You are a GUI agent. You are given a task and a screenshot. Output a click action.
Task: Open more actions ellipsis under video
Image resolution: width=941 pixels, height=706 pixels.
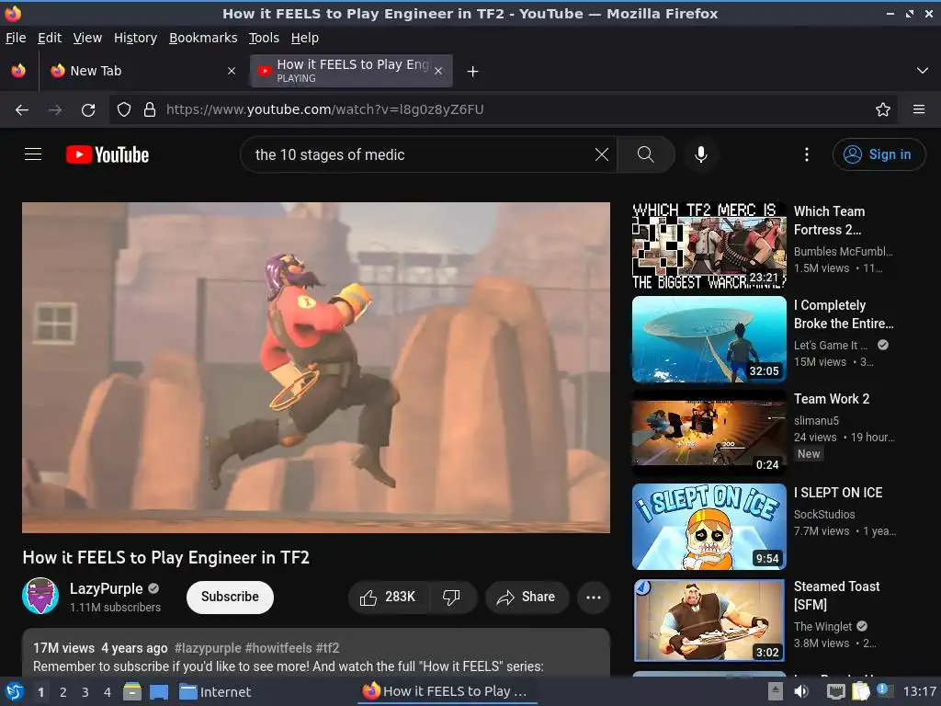pos(594,597)
